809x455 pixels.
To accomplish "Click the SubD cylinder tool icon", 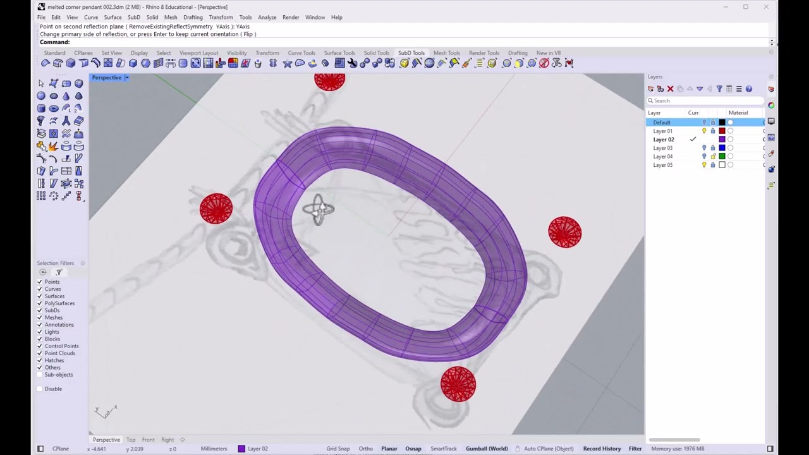I will (41, 108).
